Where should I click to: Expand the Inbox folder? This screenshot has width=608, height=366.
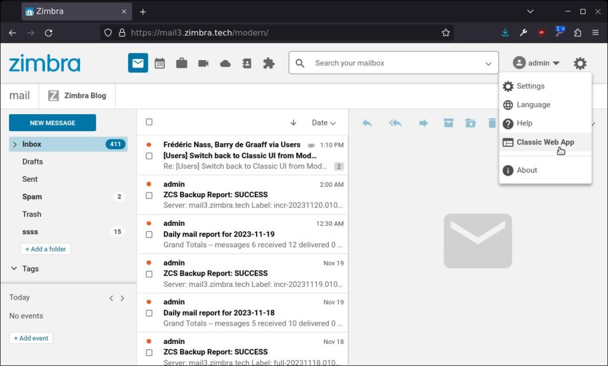point(14,144)
